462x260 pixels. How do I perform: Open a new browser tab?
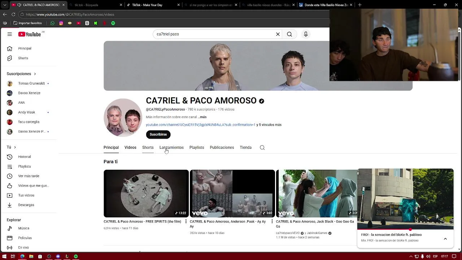coord(359,5)
